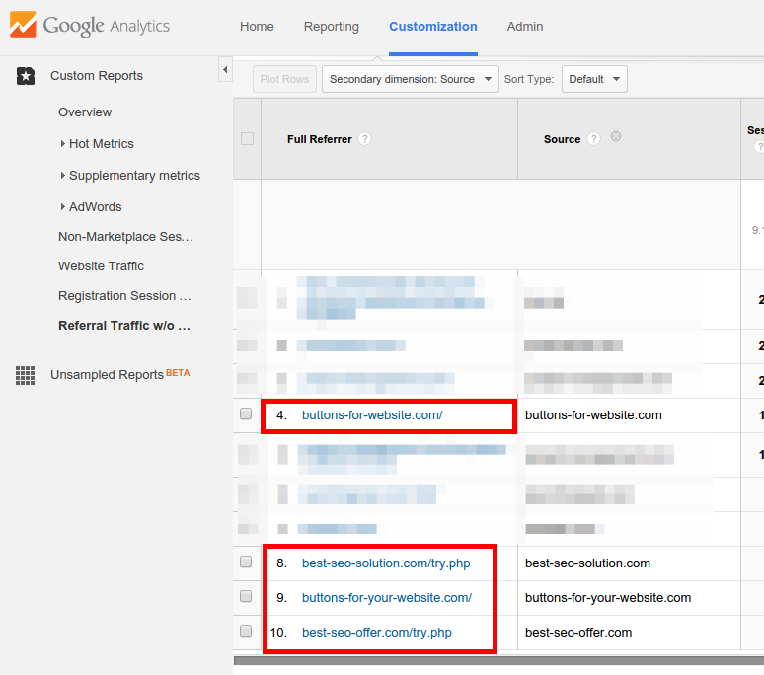
Task: Expand the Supplementary metrics tree item
Action: (63, 176)
